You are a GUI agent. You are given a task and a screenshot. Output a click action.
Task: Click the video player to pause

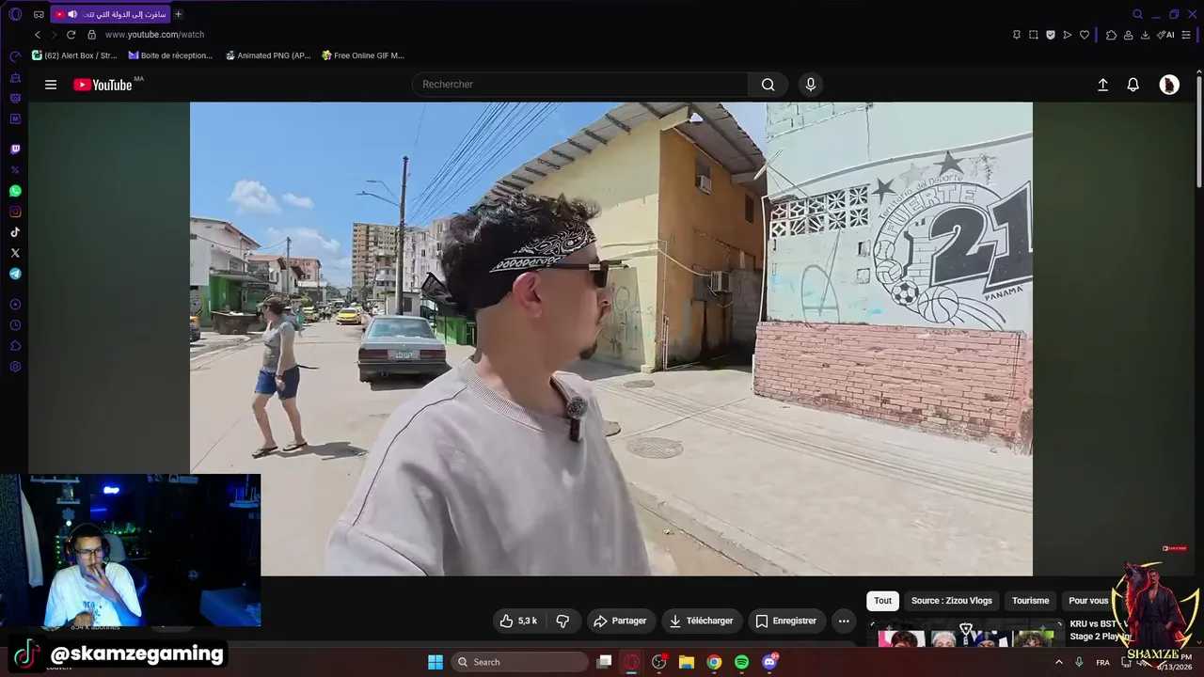tap(610, 338)
